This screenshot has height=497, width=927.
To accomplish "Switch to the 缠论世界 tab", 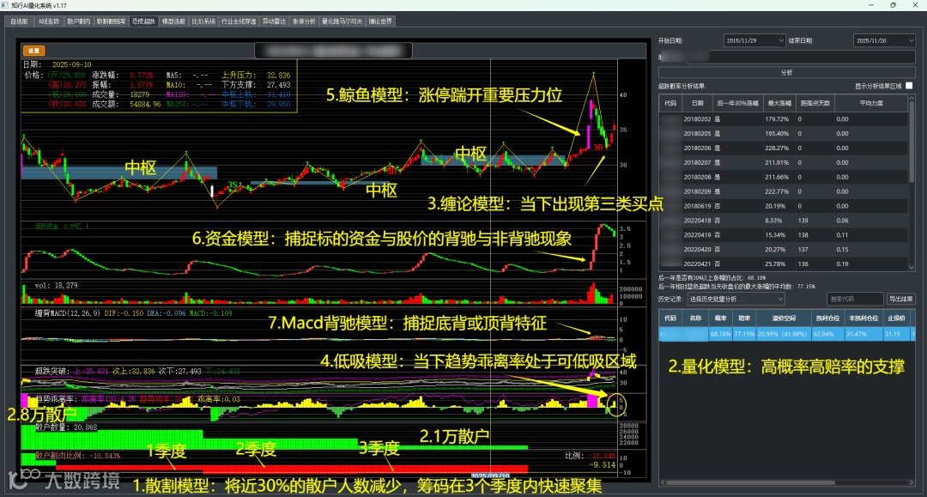I will coord(380,21).
